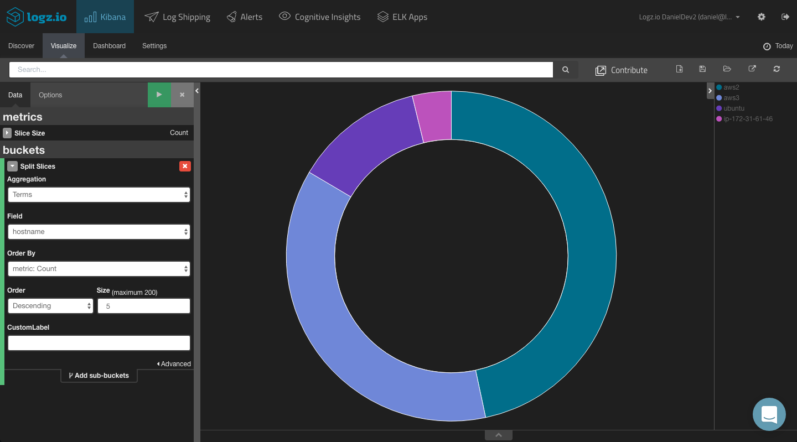797x442 pixels.
Task: Open account dropdown Logz.io DanielDev2
Action: (689, 17)
